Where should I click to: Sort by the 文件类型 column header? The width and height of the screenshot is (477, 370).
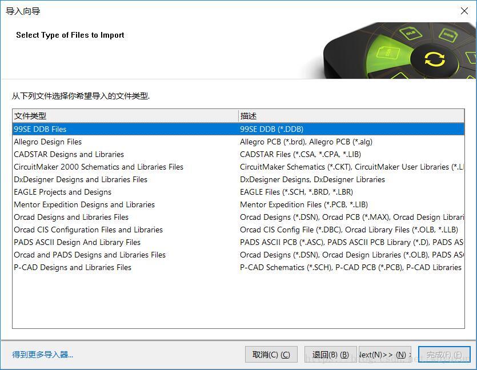click(125, 116)
